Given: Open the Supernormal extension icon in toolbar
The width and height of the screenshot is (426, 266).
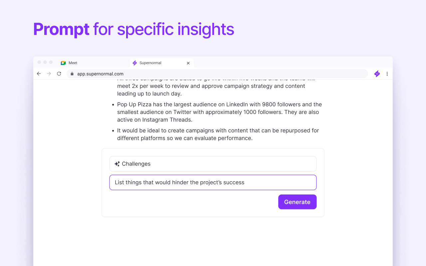Looking at the screenshot, I should [x=377, y=74].
